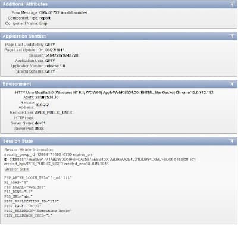Select Application User value GIFFY

tap(50, 61)
